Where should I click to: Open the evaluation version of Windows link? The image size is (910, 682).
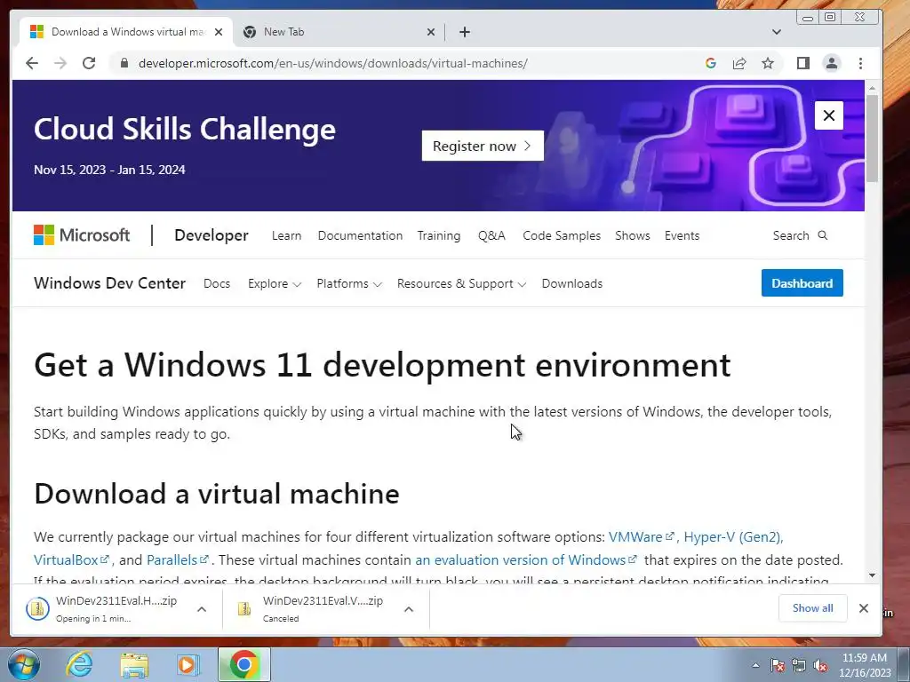coord(526,560)
